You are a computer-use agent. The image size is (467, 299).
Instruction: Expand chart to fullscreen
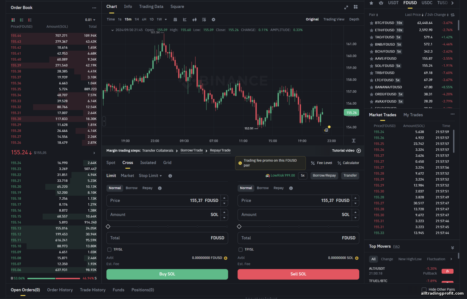[x=346, y=7]
